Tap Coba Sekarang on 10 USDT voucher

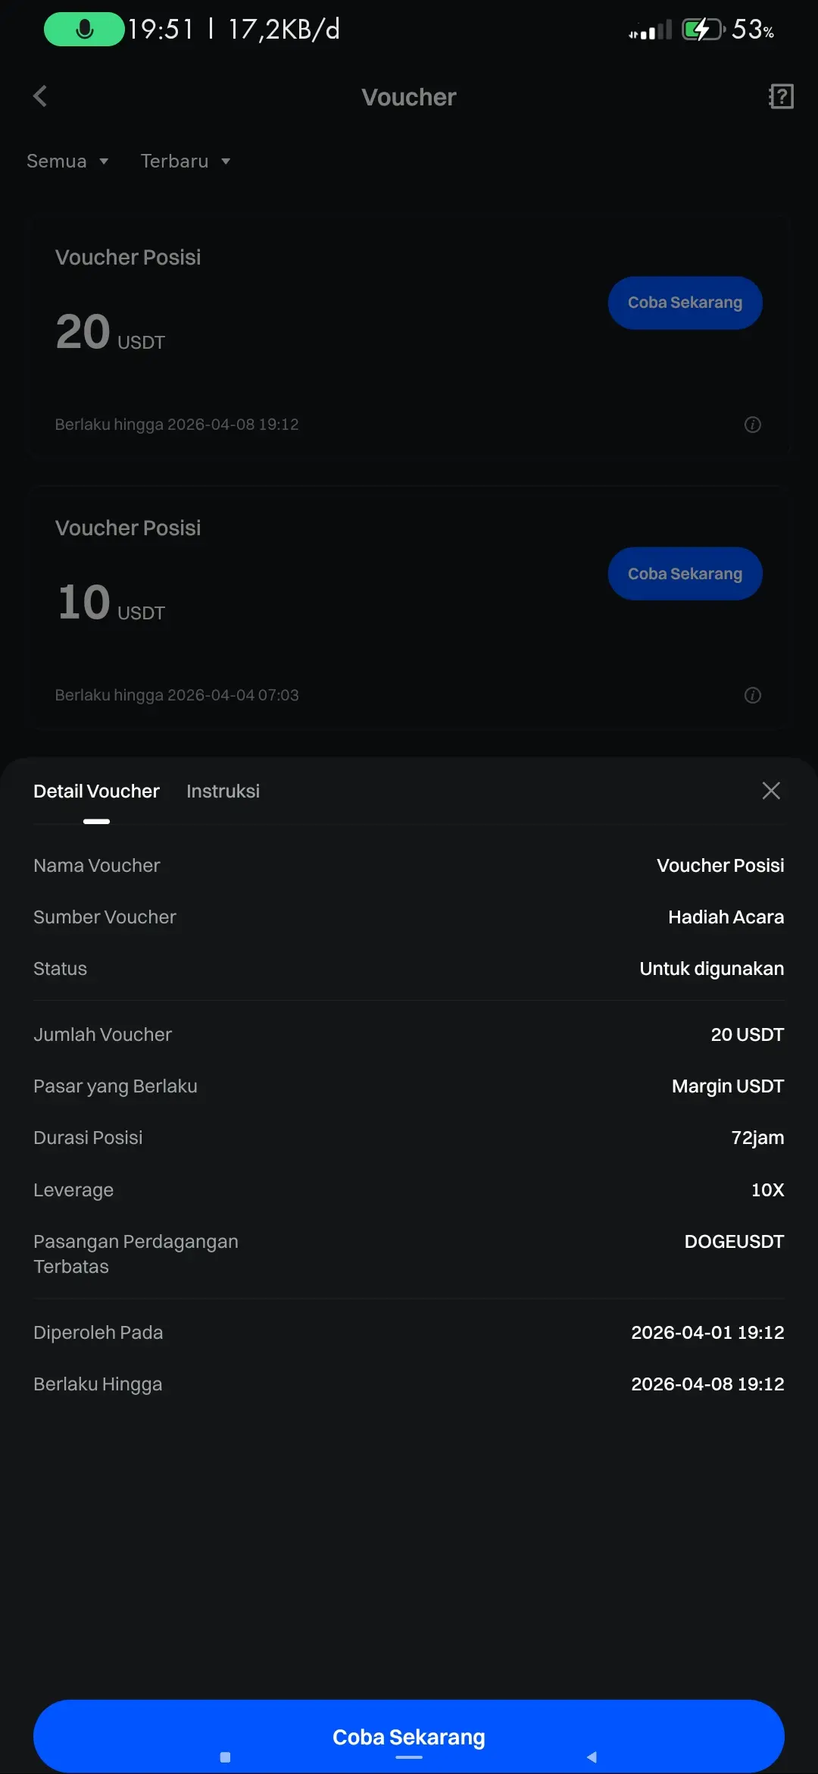[685, 573]
